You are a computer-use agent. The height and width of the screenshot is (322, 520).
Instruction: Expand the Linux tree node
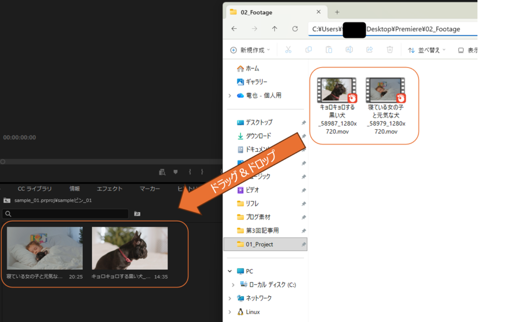coord(230,312)
